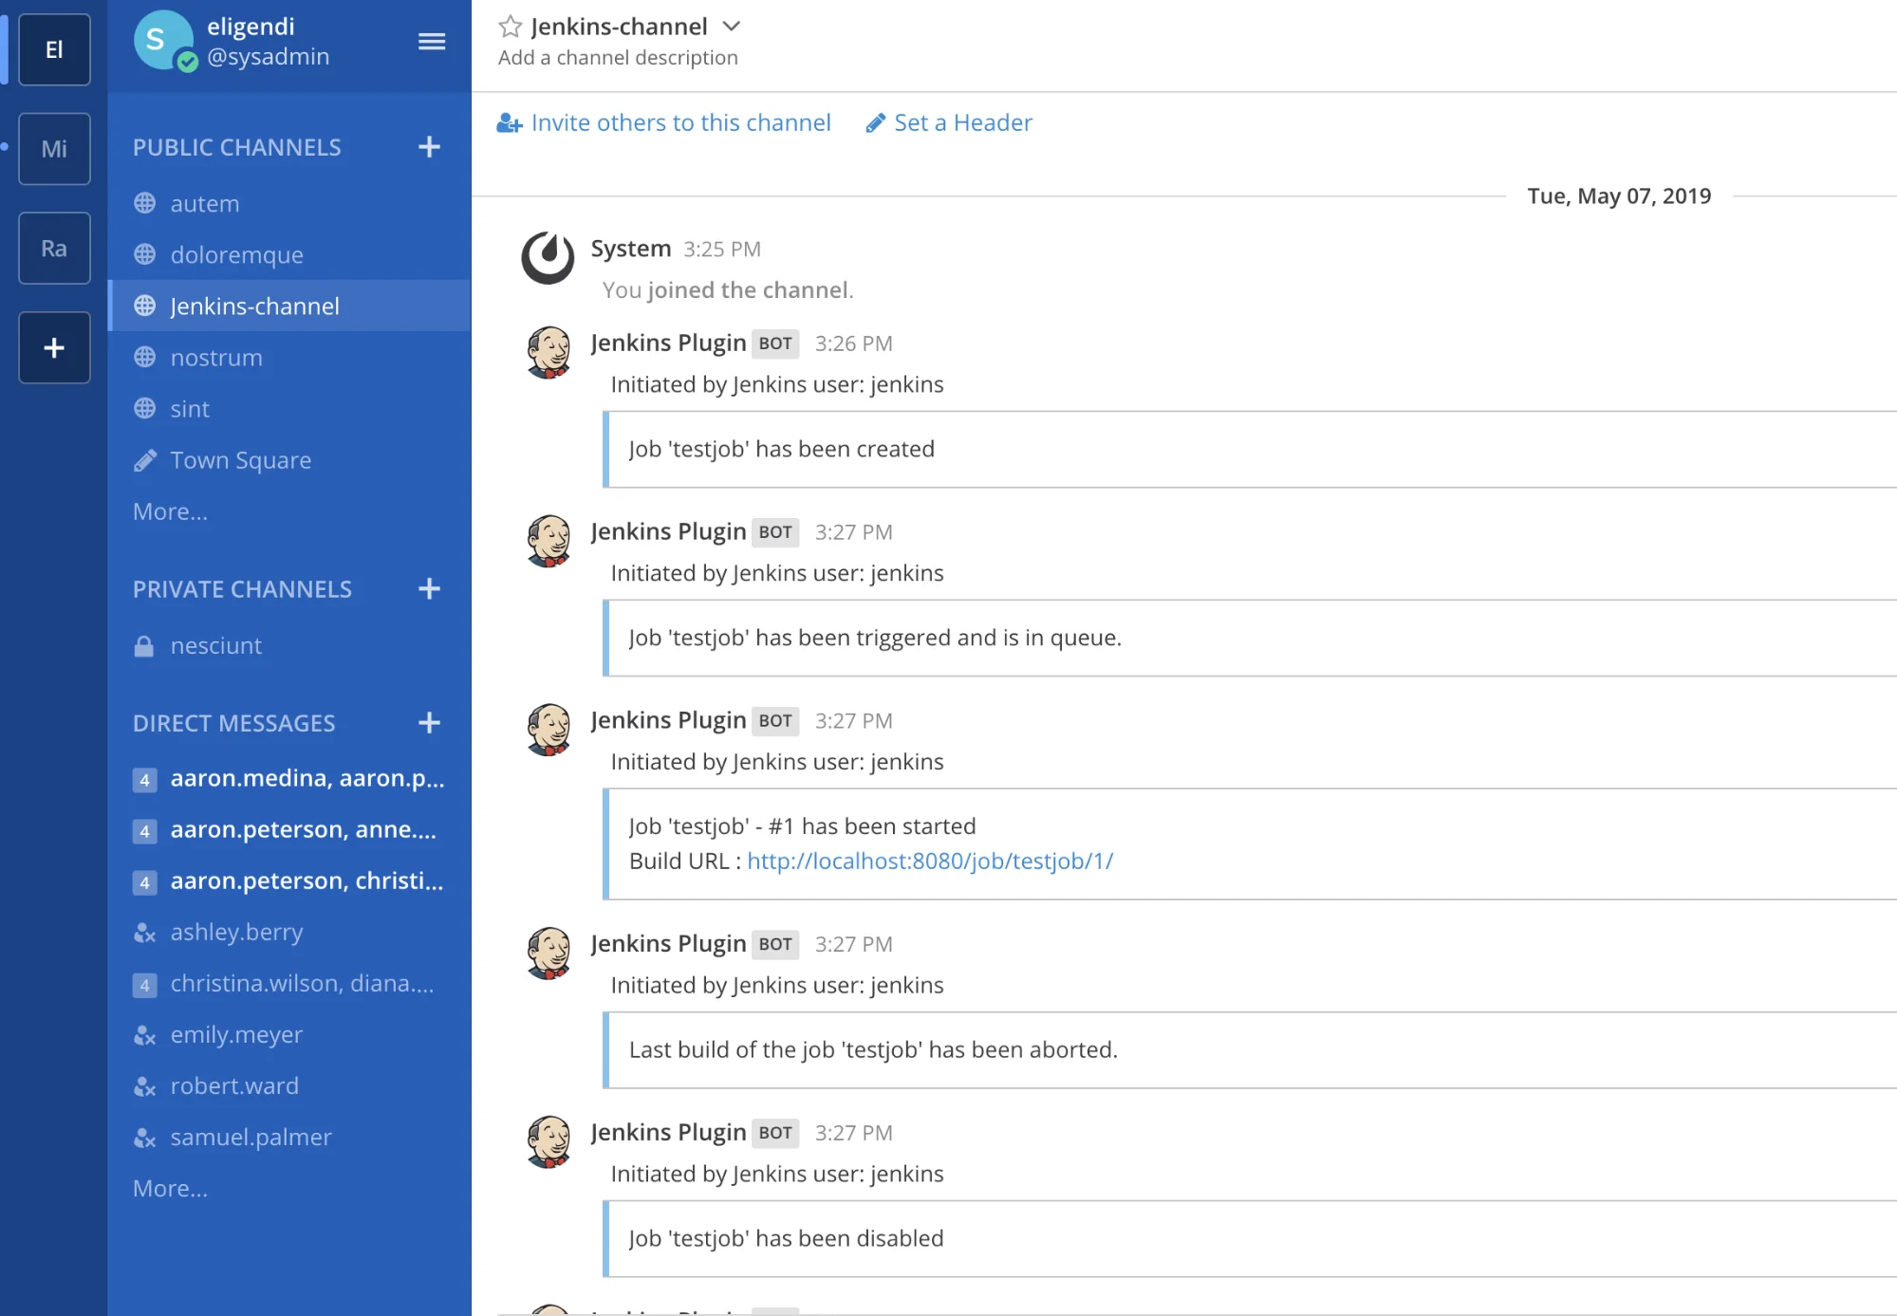Click Jenkins avatar on has-been-started message
Viewport: 1897px width, 1316px height.
548,730
